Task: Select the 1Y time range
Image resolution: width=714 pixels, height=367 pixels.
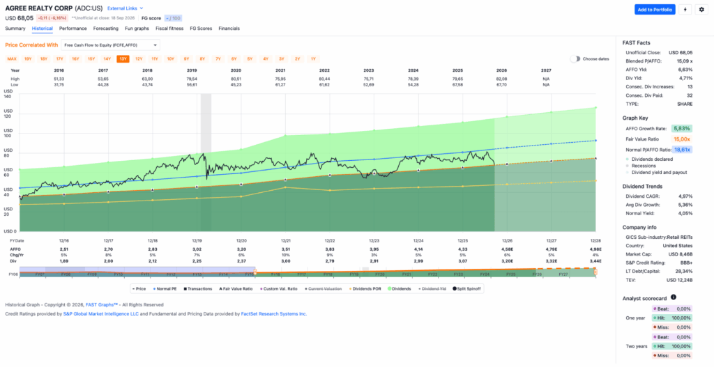Action: (313, 58)
